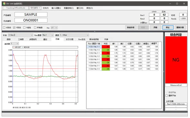Uncheck the Y自动 checkbox
Viewport: 190px width, 118px height.
coord(14,28)
